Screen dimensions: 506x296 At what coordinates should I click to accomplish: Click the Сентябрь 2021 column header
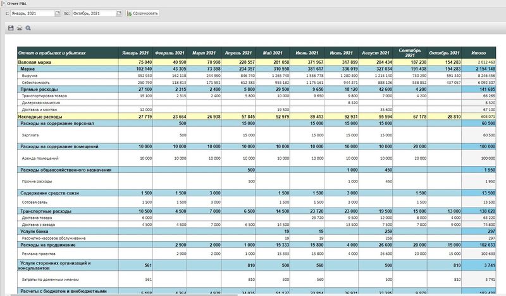410,53
